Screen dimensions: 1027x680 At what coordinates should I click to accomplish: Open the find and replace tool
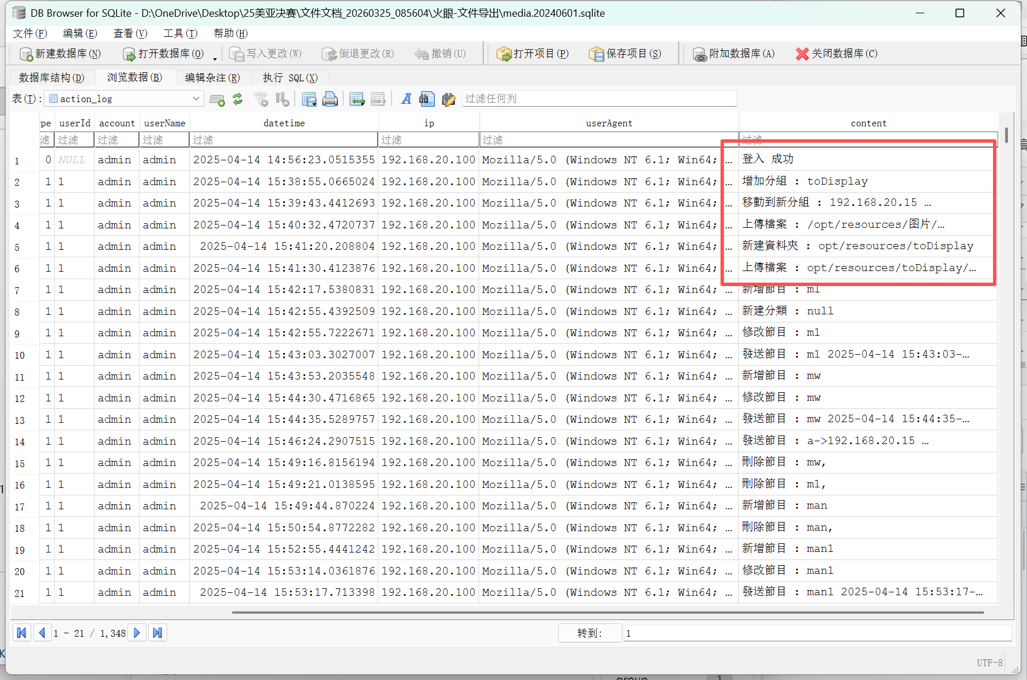point(449,99)
